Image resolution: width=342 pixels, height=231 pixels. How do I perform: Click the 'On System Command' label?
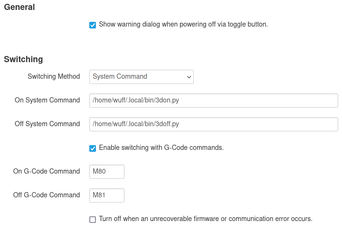(x=47, y=100)
